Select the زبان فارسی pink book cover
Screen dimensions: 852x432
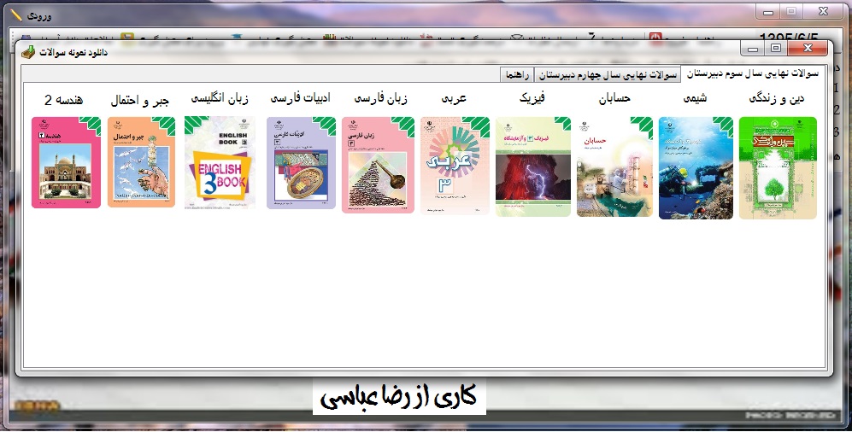tap(379, 165)
